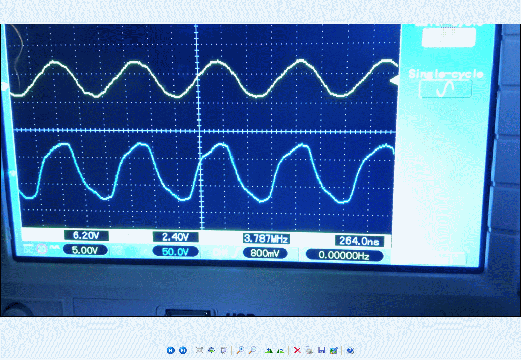
Task: Start the slide show
Action: pyautogui.click(x=223, y=350)
